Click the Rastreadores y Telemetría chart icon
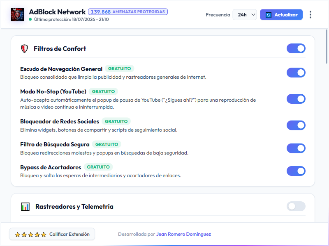Viewport: 329px width, 246px height. pyautogui.click(x=25, y=207)
